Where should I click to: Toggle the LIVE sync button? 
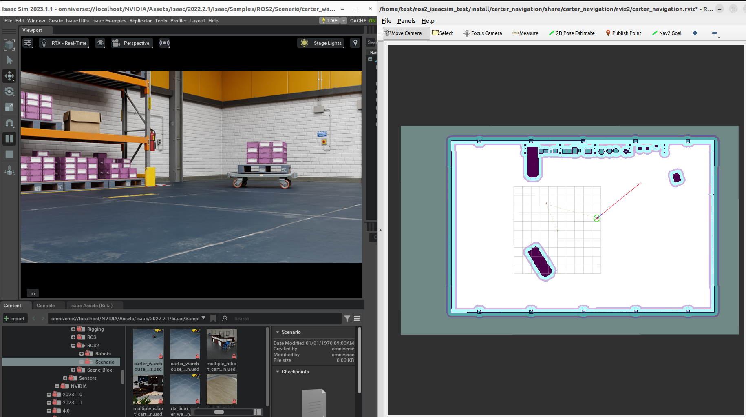(x=330, y=21)
